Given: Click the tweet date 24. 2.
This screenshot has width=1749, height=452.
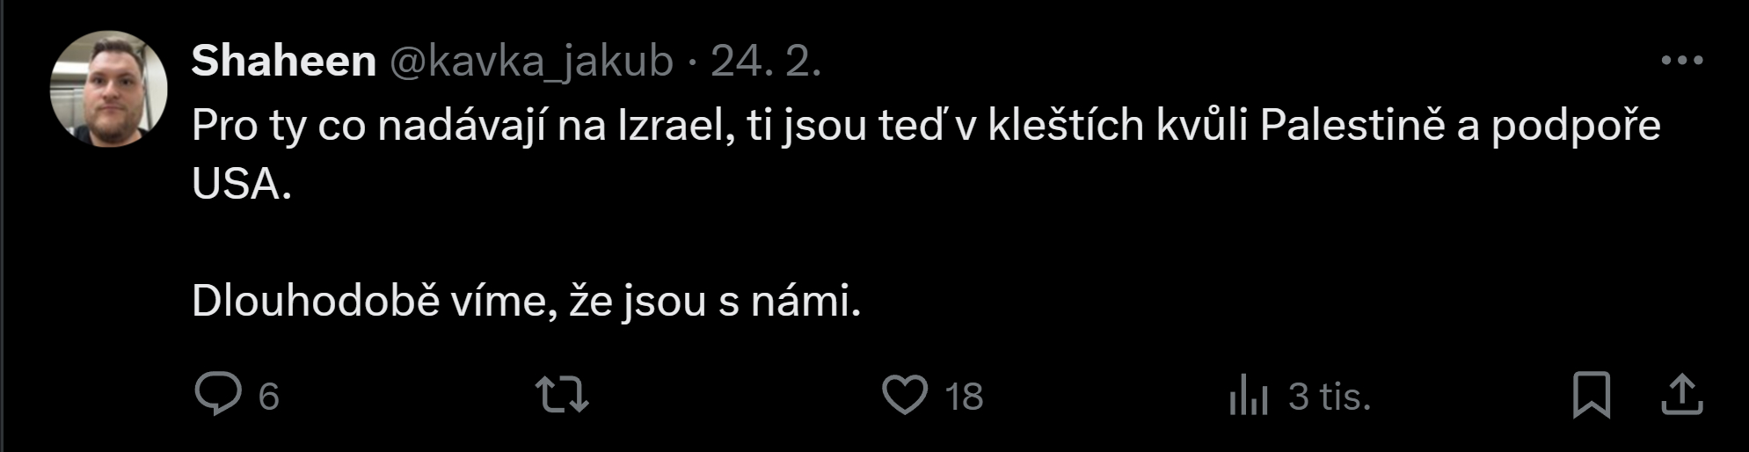Looking at the screenshot, I should click(x=765, y=62).
